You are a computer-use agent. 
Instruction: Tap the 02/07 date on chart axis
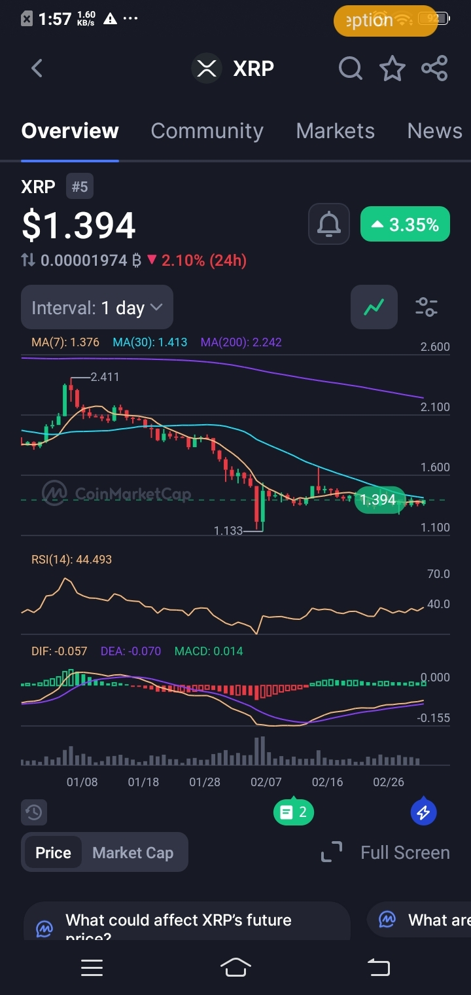tap(266, 782)
